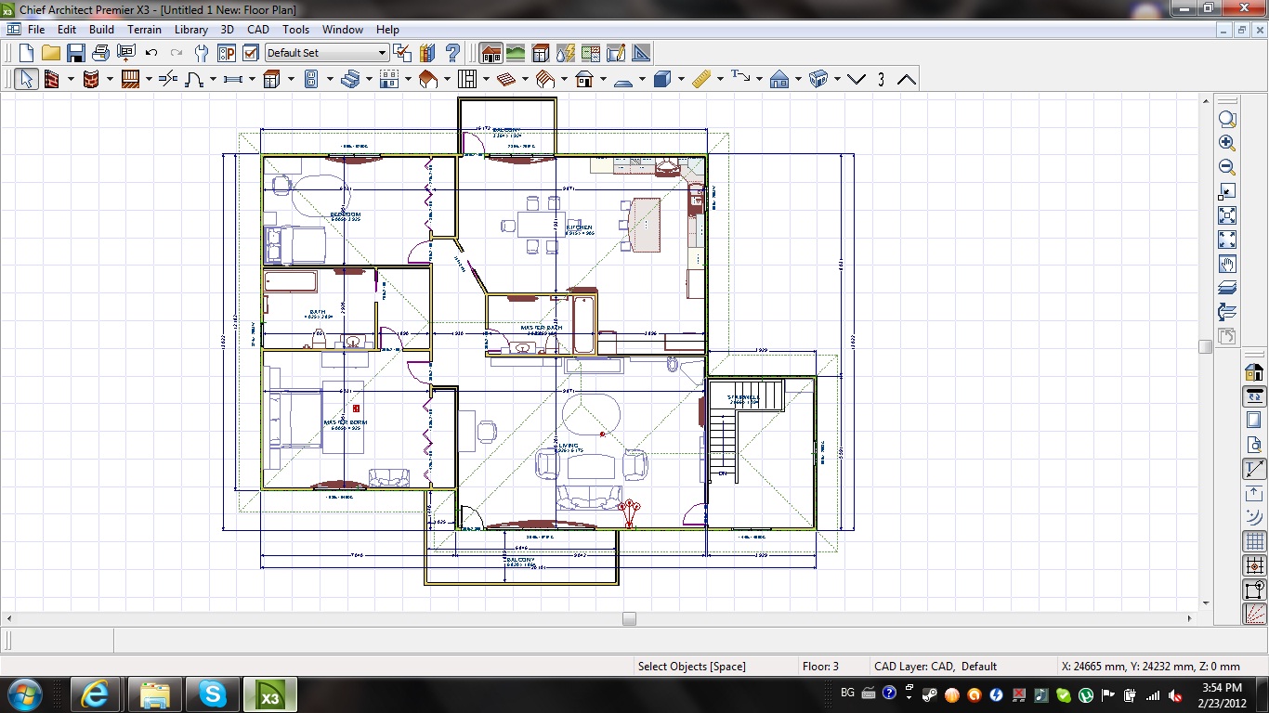The image size is (1269, 713).
Task: Go down one floor with arrow button
Action: click(x=857, y=80)
